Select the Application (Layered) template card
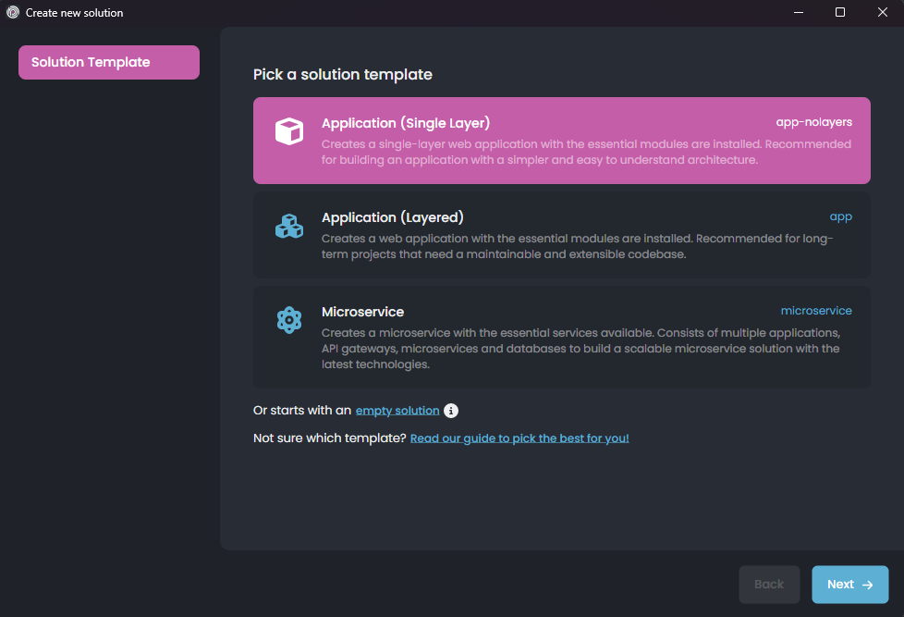Viewport: 904px width, 617px height. coord(561,235)
